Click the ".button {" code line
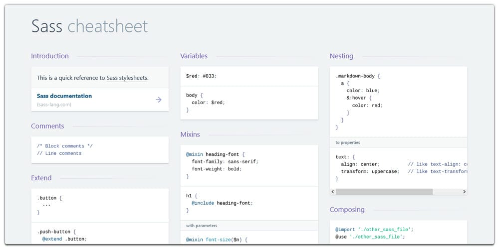Image resolution: width=499 pixels, height=249 pixels. [49, 198]
